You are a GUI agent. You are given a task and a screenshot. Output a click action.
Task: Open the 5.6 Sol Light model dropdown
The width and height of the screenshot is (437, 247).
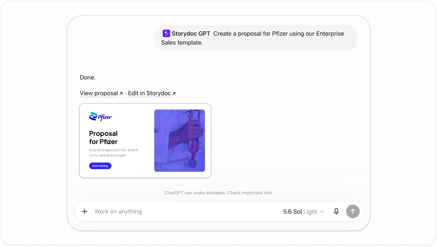(x=303, y=211)
